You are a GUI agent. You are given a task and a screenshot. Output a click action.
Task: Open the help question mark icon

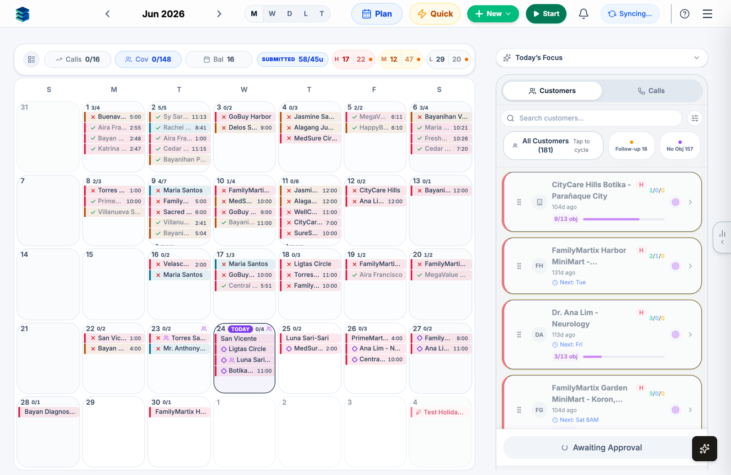coord(684,14)
